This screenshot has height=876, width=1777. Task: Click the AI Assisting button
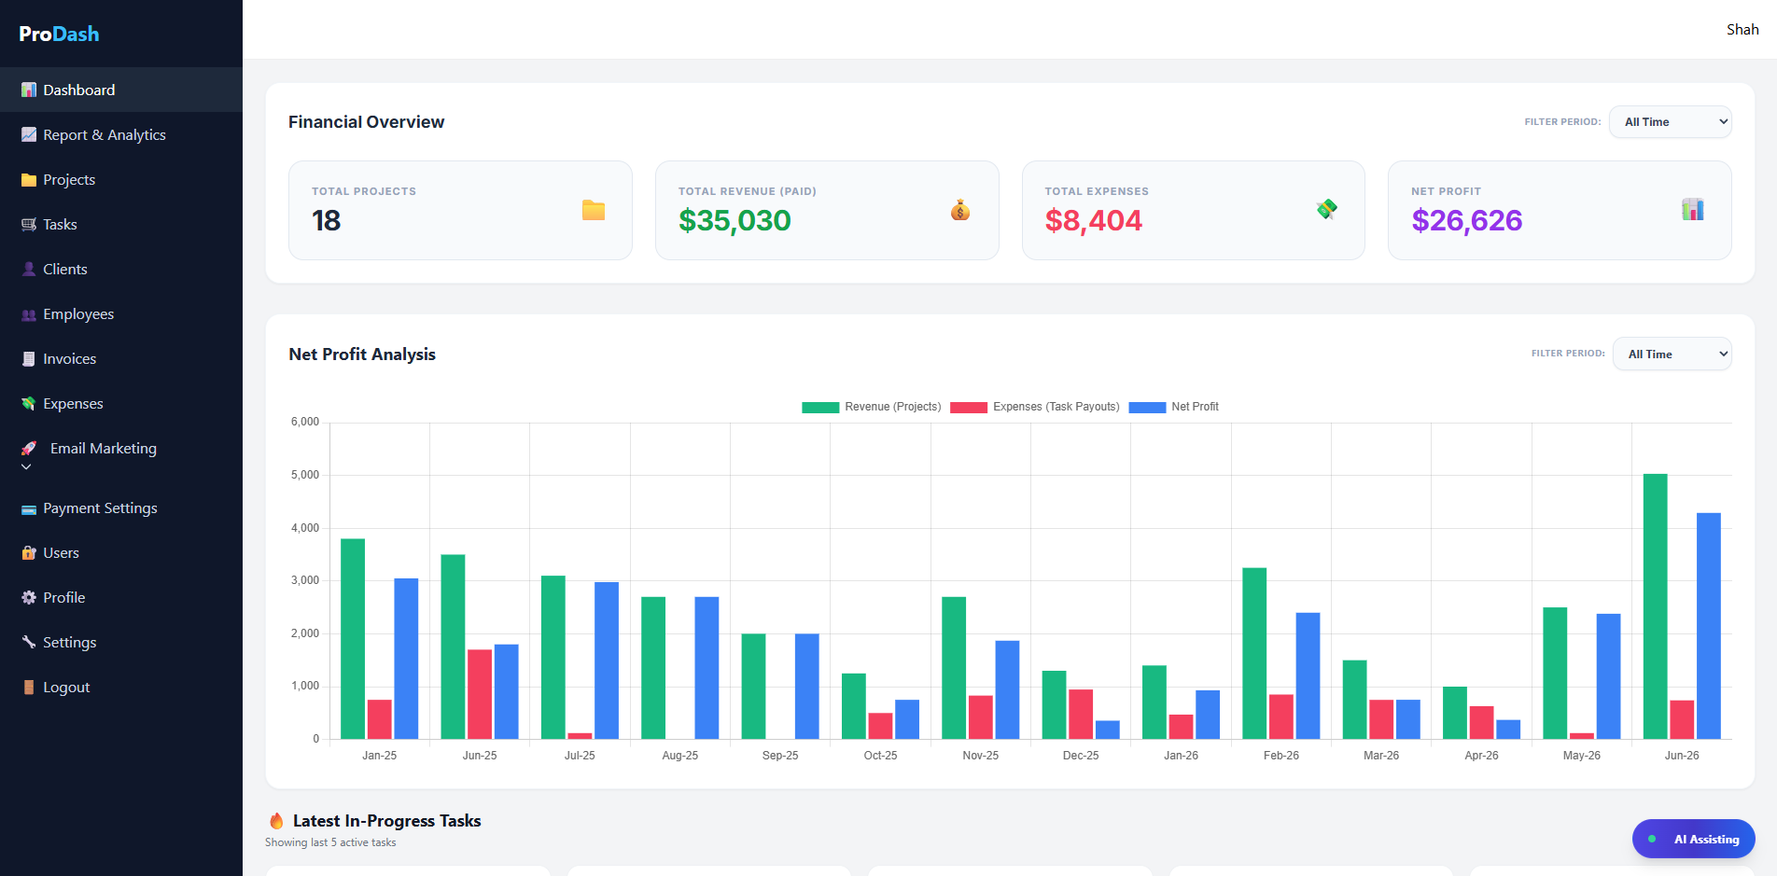click(x=1693, y=839)
